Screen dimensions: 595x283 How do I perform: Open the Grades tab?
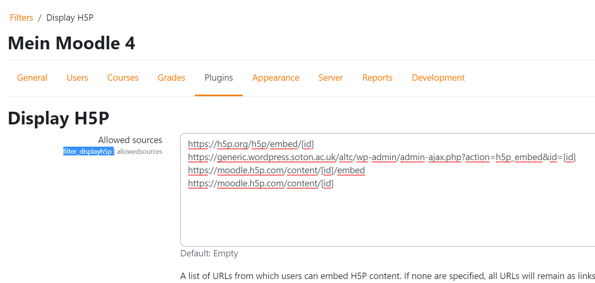click(x=171, y=78)
